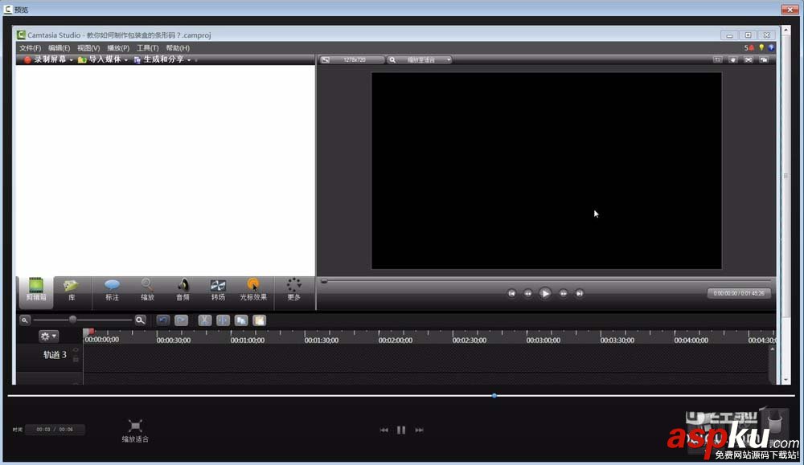Open the 缩放 zoom-n-pan tab
This screenshot has height=465, width=804.
click(147, 292)
